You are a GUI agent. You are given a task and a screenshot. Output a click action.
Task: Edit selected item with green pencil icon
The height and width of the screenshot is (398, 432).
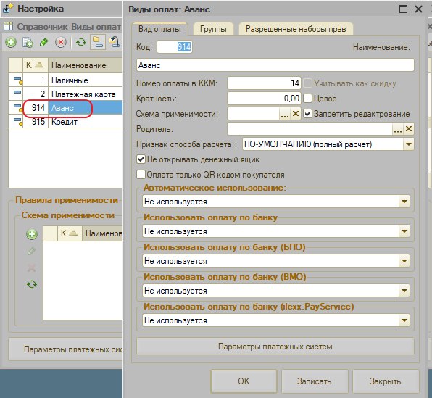point(44,43)
